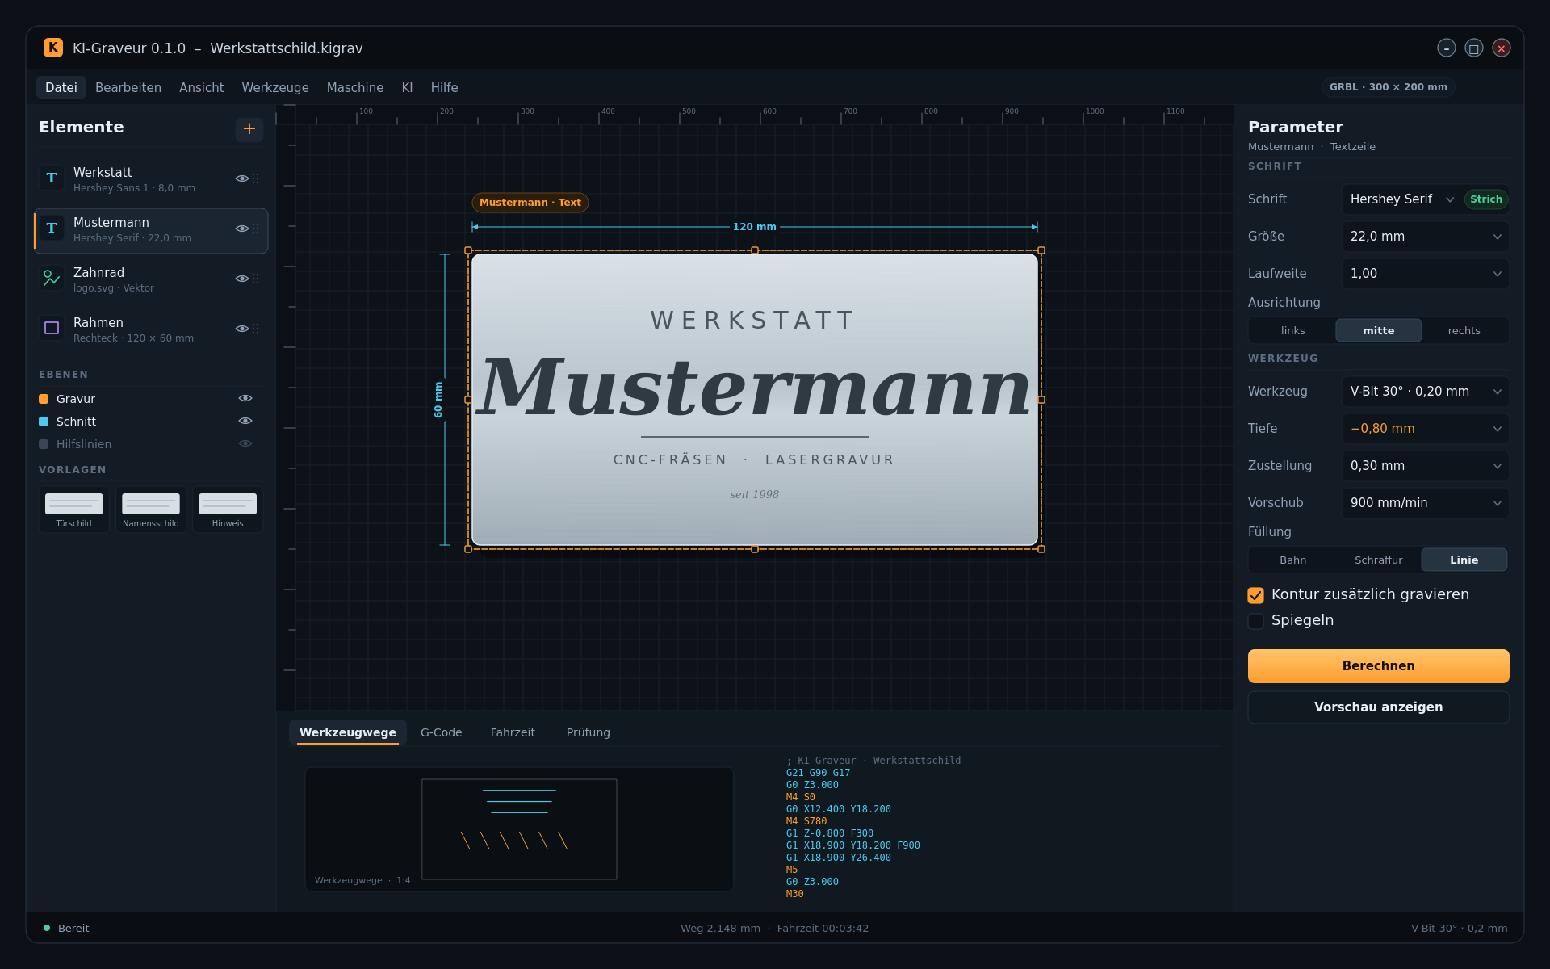The height and width of the screenshot is (969, 1550).
Task: Open the Zustellung dropdown
Action: pyautogui.click(x=1425, y=466)
